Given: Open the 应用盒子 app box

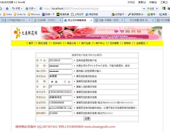Looking at the screenshot, I should coord(118,14).
